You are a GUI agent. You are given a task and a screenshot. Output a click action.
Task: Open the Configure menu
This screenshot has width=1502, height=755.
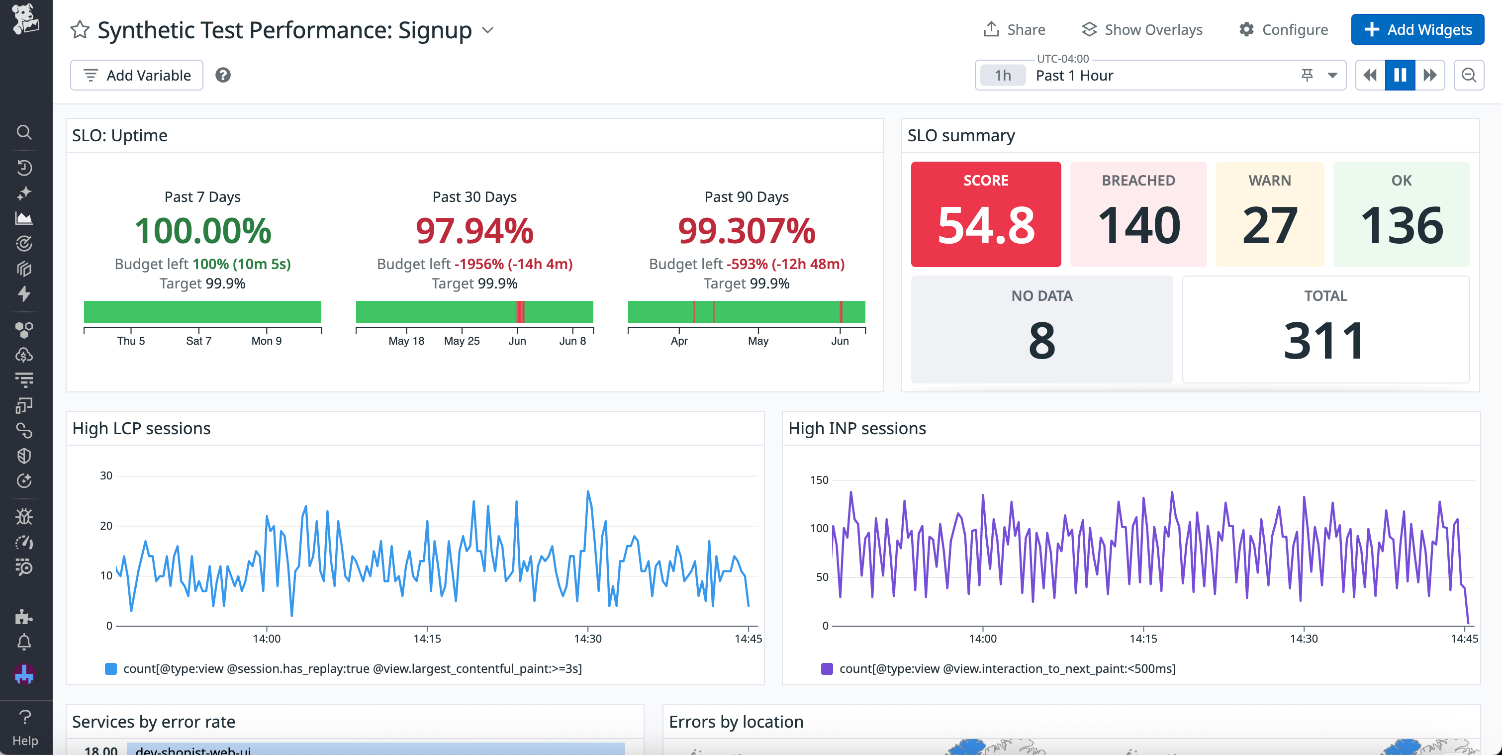(1283, 29)
